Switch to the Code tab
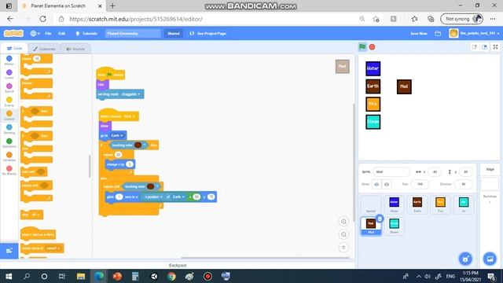503x283 pixels. 14,49
